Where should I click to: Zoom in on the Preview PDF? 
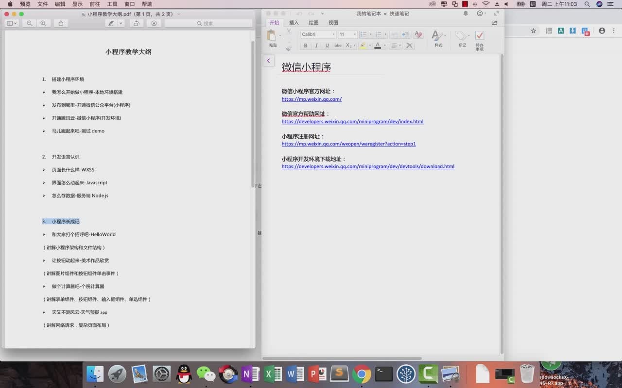[x=44, y=23]
